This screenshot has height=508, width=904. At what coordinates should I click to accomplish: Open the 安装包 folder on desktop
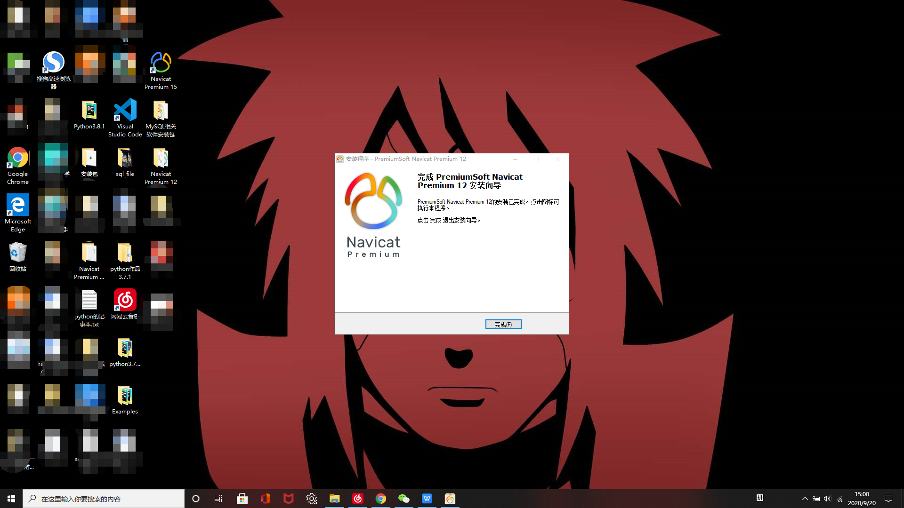pos(89,162)
